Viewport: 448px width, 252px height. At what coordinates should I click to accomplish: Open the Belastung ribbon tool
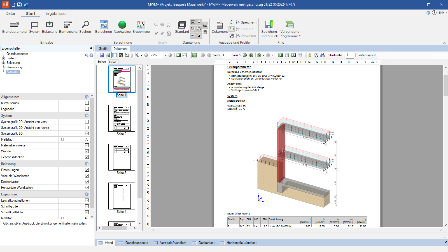[x=50, y=27]
